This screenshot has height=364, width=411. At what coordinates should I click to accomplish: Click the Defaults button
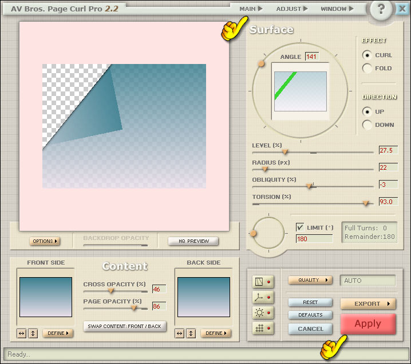[310, 315]
